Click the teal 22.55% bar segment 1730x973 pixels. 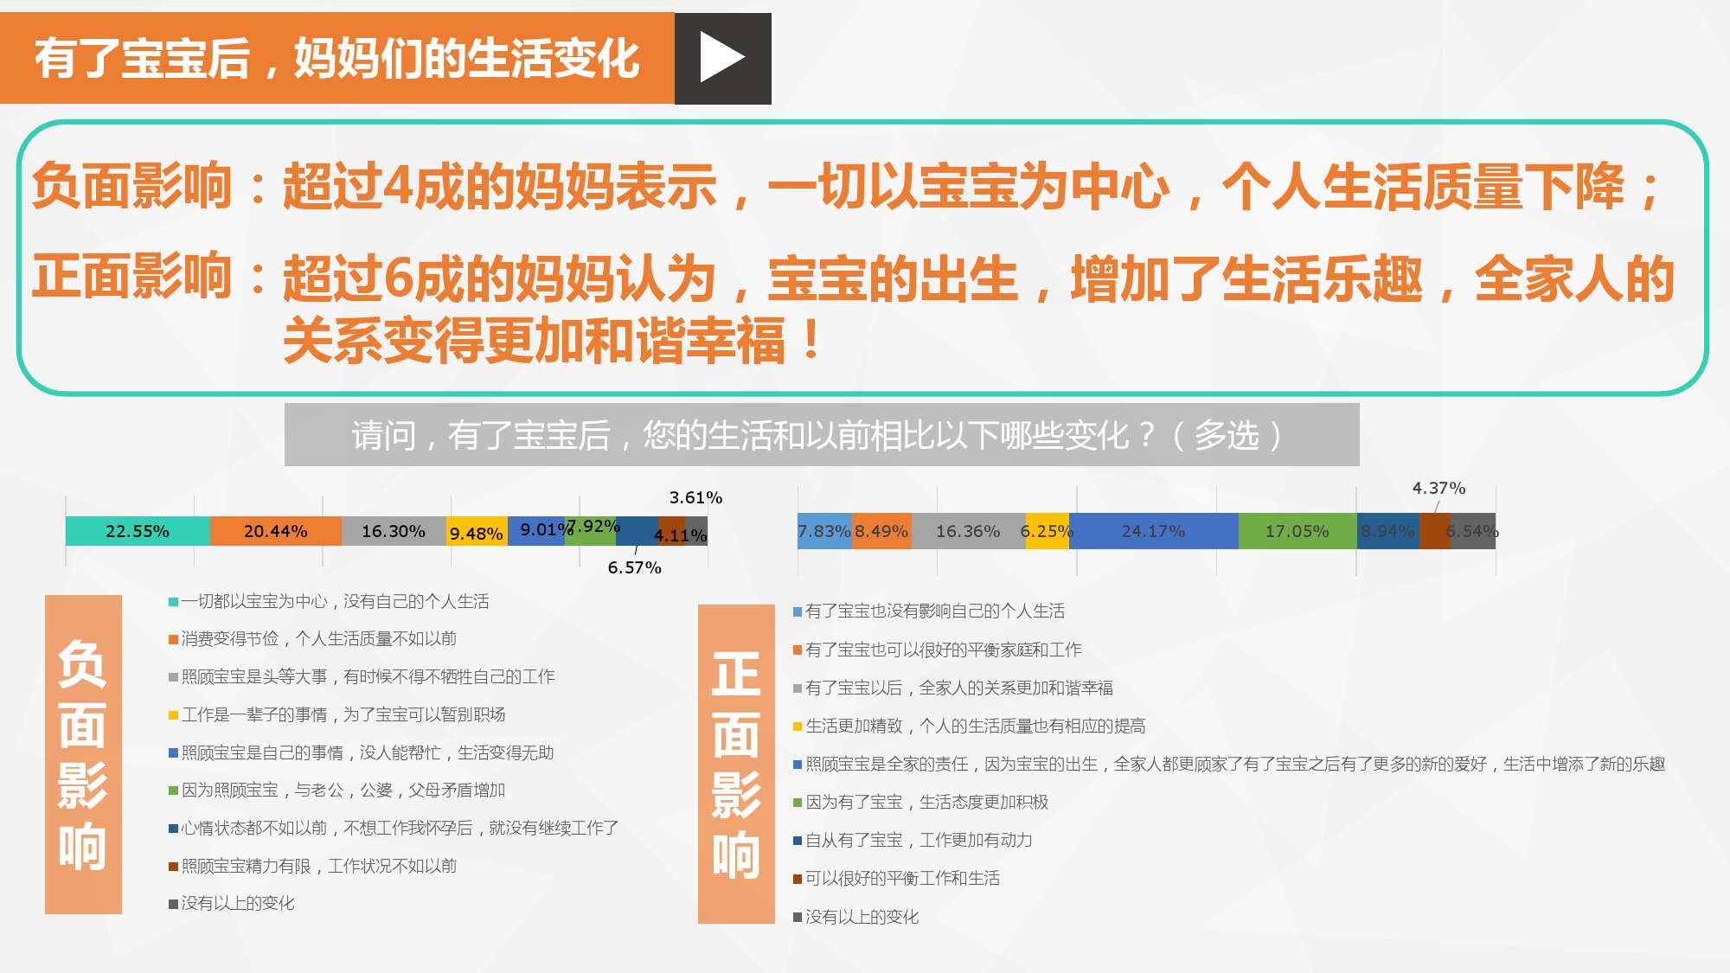(138, 531)
